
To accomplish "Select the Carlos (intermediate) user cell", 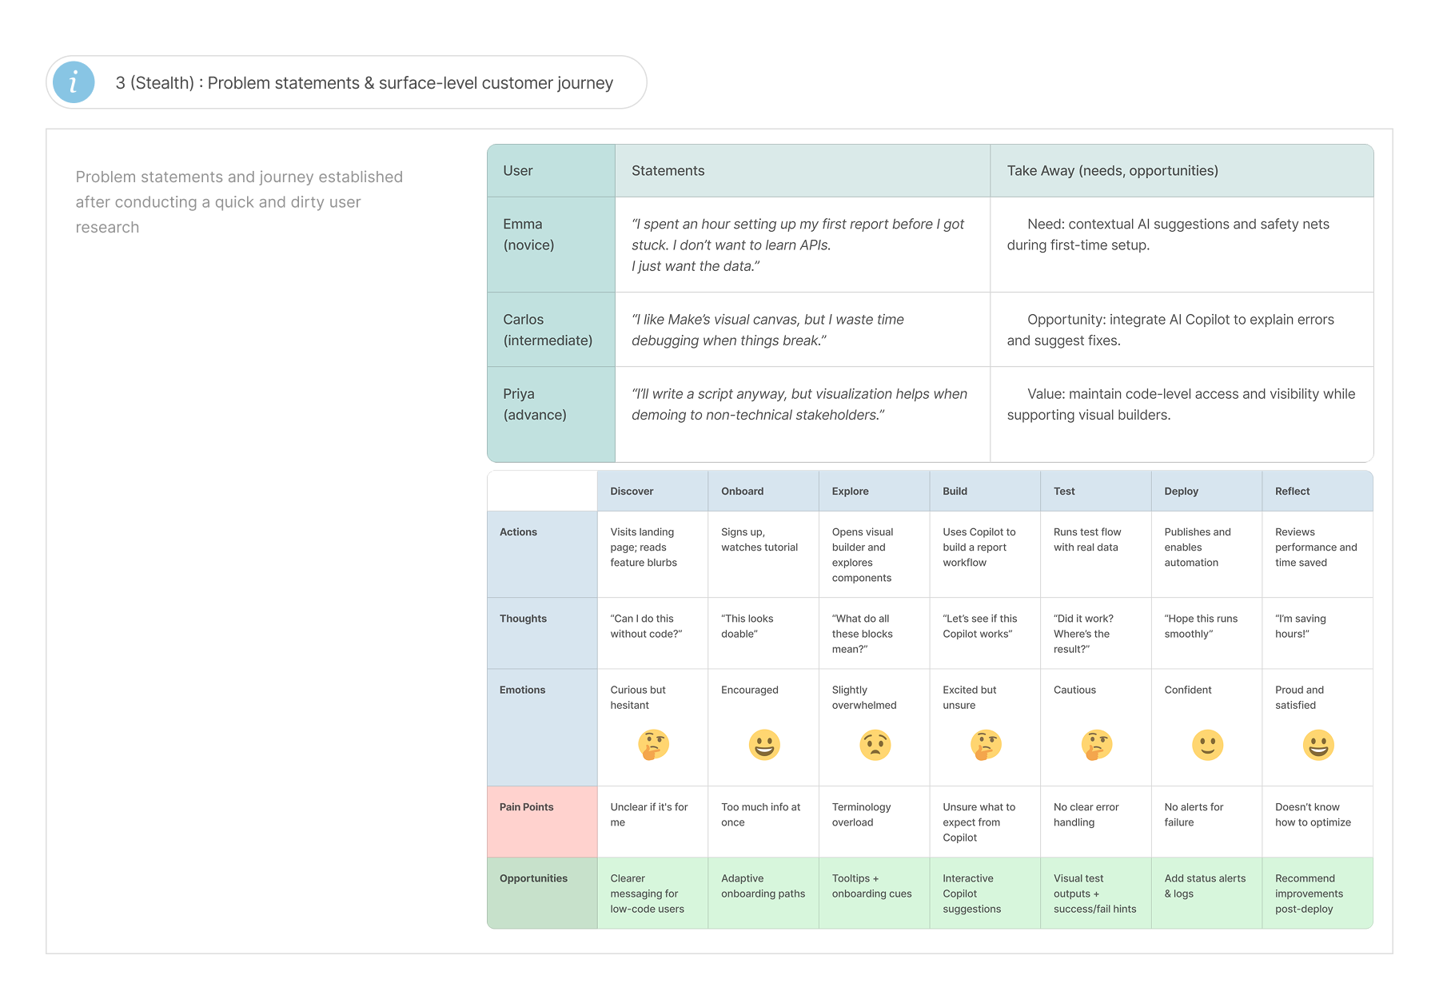I will (x=552, y=329).
